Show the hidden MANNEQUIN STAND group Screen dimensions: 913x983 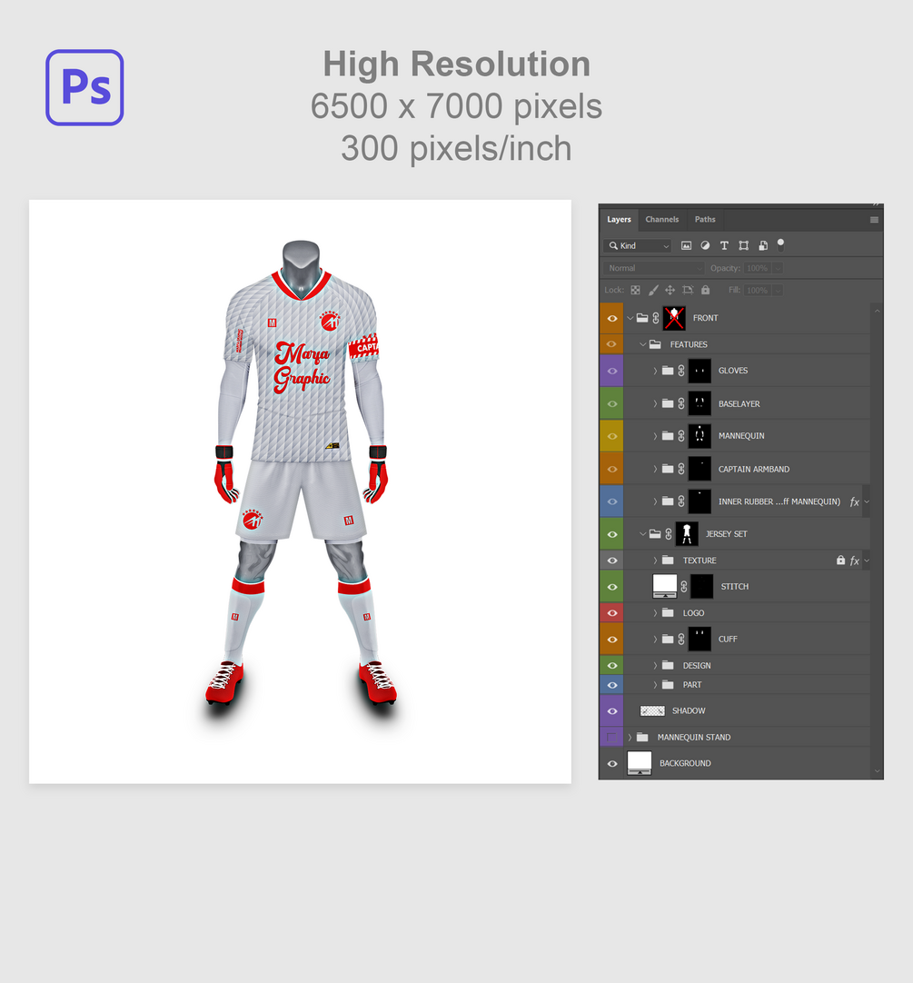[x=612, y=738]
